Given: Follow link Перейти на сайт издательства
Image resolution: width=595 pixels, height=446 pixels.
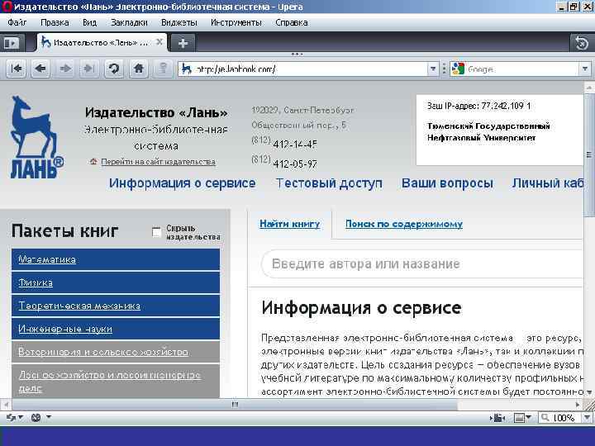Looking at the screenshot, I should click(158, 162).
